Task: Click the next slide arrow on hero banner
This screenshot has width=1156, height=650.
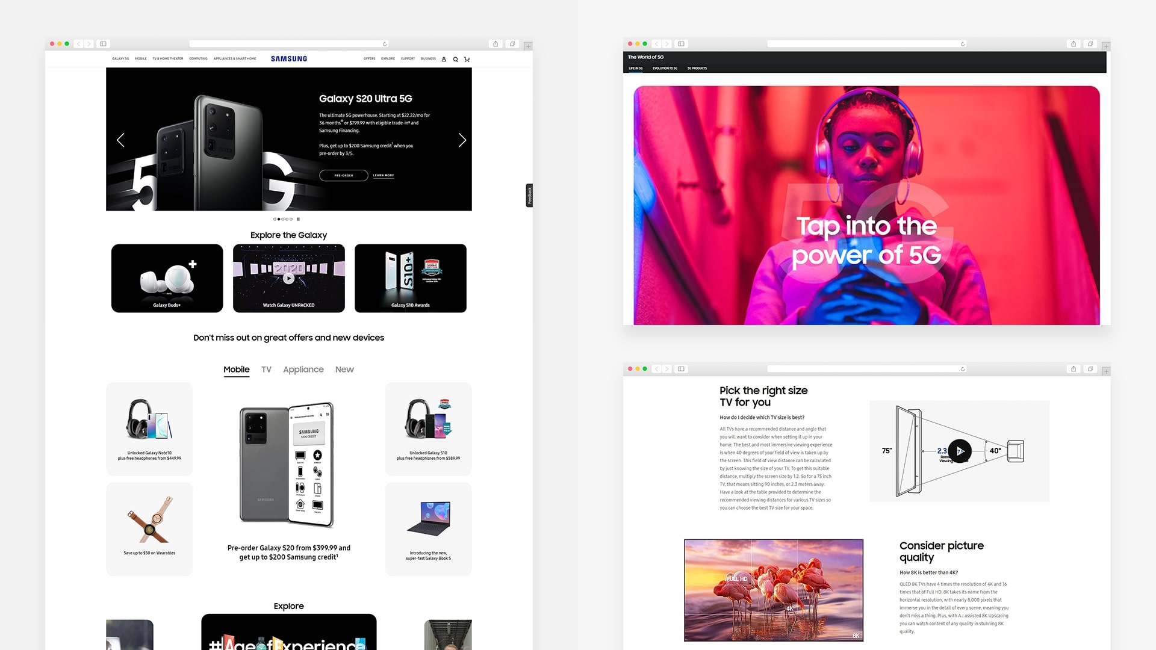Action: coord(462,140)
